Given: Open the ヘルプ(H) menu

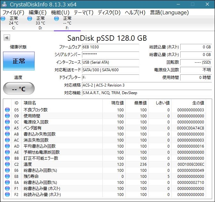Looking at the screenshot, I should [135, 13].
